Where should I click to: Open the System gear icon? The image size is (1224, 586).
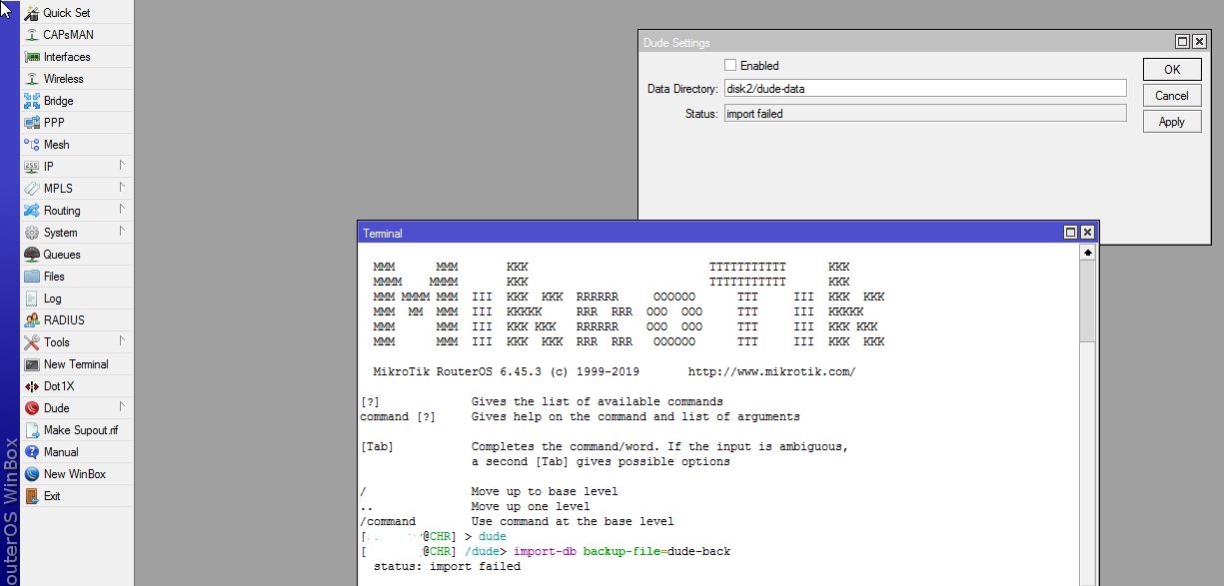32,233
